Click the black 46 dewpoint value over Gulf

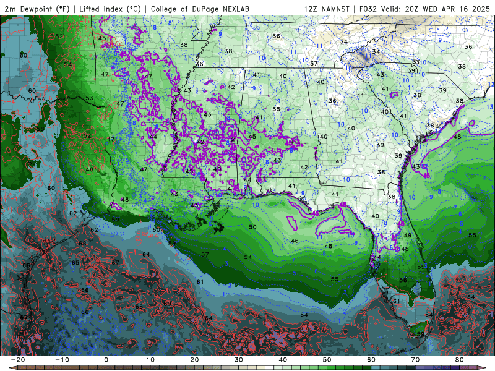point(295,241)
